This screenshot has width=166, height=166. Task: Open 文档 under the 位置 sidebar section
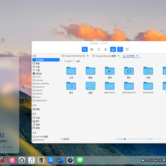[x=46, y=67]
